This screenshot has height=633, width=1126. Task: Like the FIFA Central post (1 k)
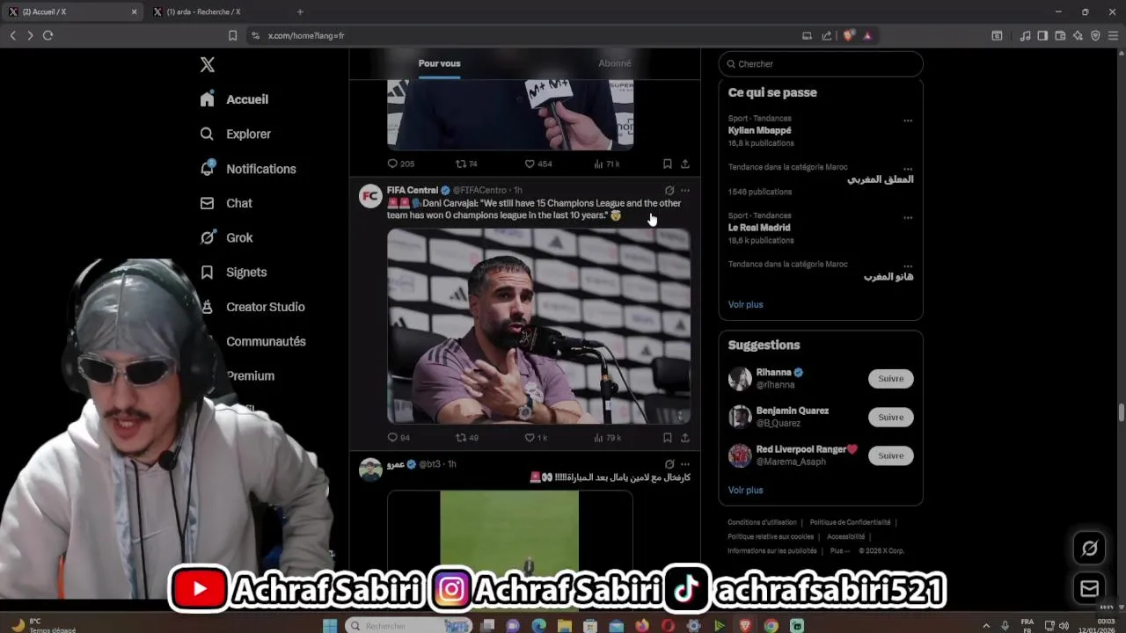coord(536,437)
